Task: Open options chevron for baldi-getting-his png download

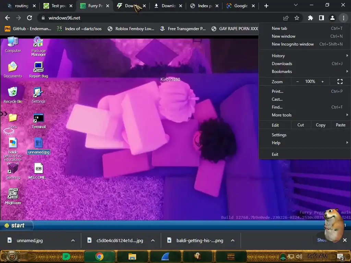Action: point(233,241)
